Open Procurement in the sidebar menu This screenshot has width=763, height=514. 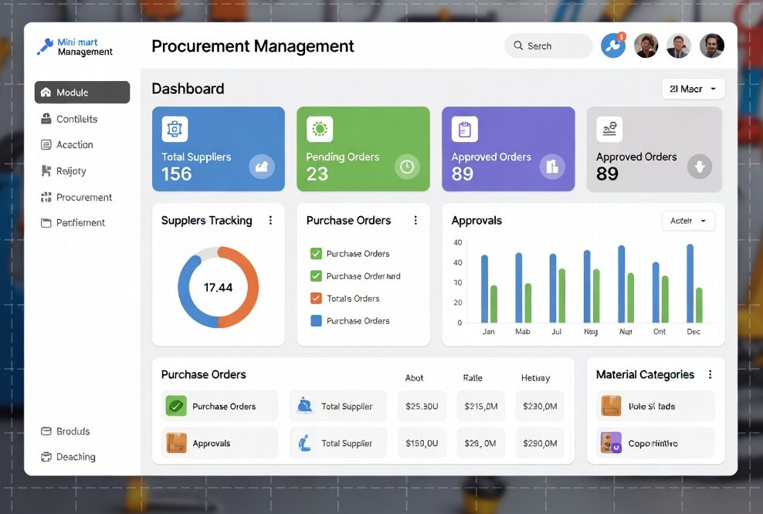(82, 198)
